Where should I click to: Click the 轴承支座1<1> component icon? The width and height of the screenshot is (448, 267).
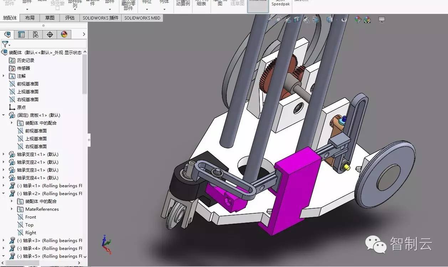click(x=12, y=154)
